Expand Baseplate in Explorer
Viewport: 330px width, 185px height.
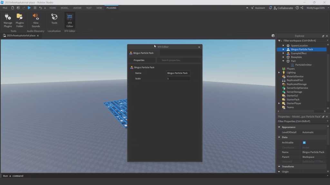coord(283,57)
